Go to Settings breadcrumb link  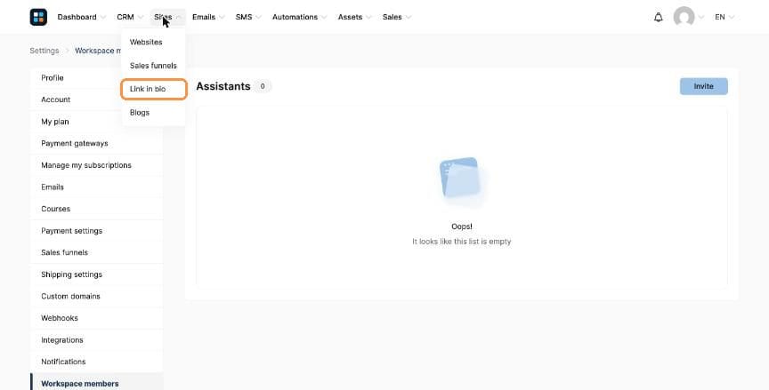[45, 51]
